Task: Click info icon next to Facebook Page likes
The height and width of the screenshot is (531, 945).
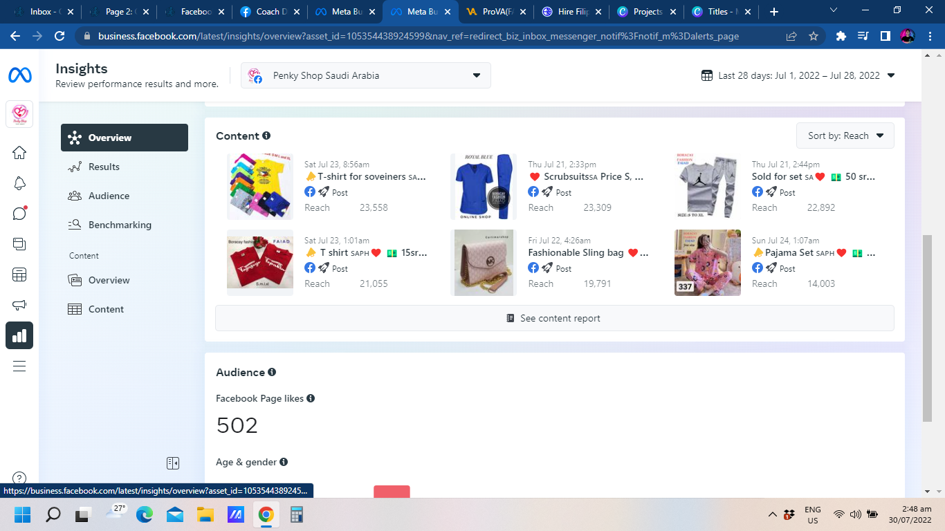Action: 311,398
